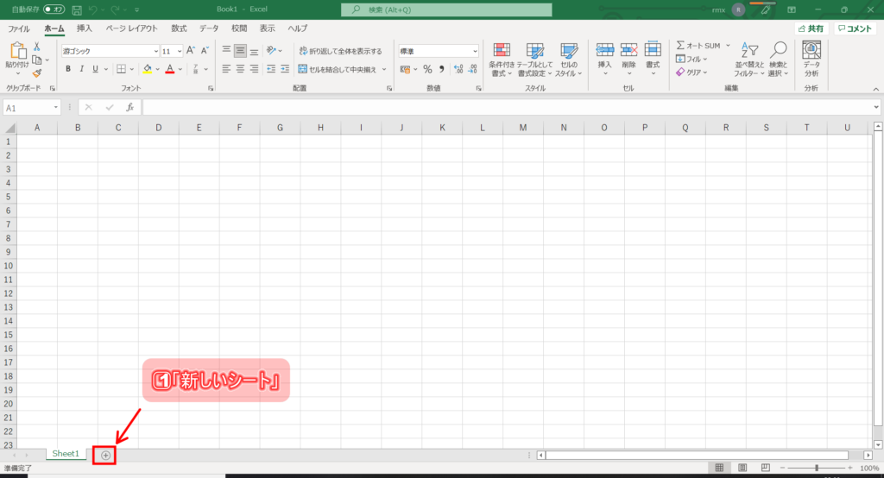The width and height of the screenshot is (884, 478).
Task: Open the font name dropdown
Action: pyautogui.click(x=155, y=51)
